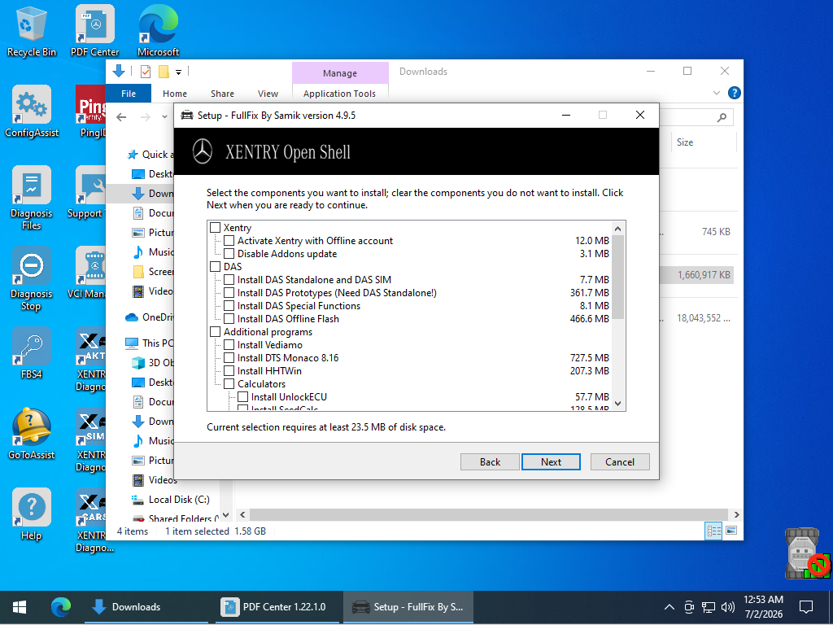Check Install Vediamo option
Viewport: 833px width, 625px height.
point(229,344)
